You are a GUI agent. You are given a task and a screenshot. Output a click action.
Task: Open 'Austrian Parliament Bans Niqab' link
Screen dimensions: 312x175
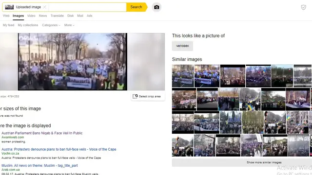point(42,133)
